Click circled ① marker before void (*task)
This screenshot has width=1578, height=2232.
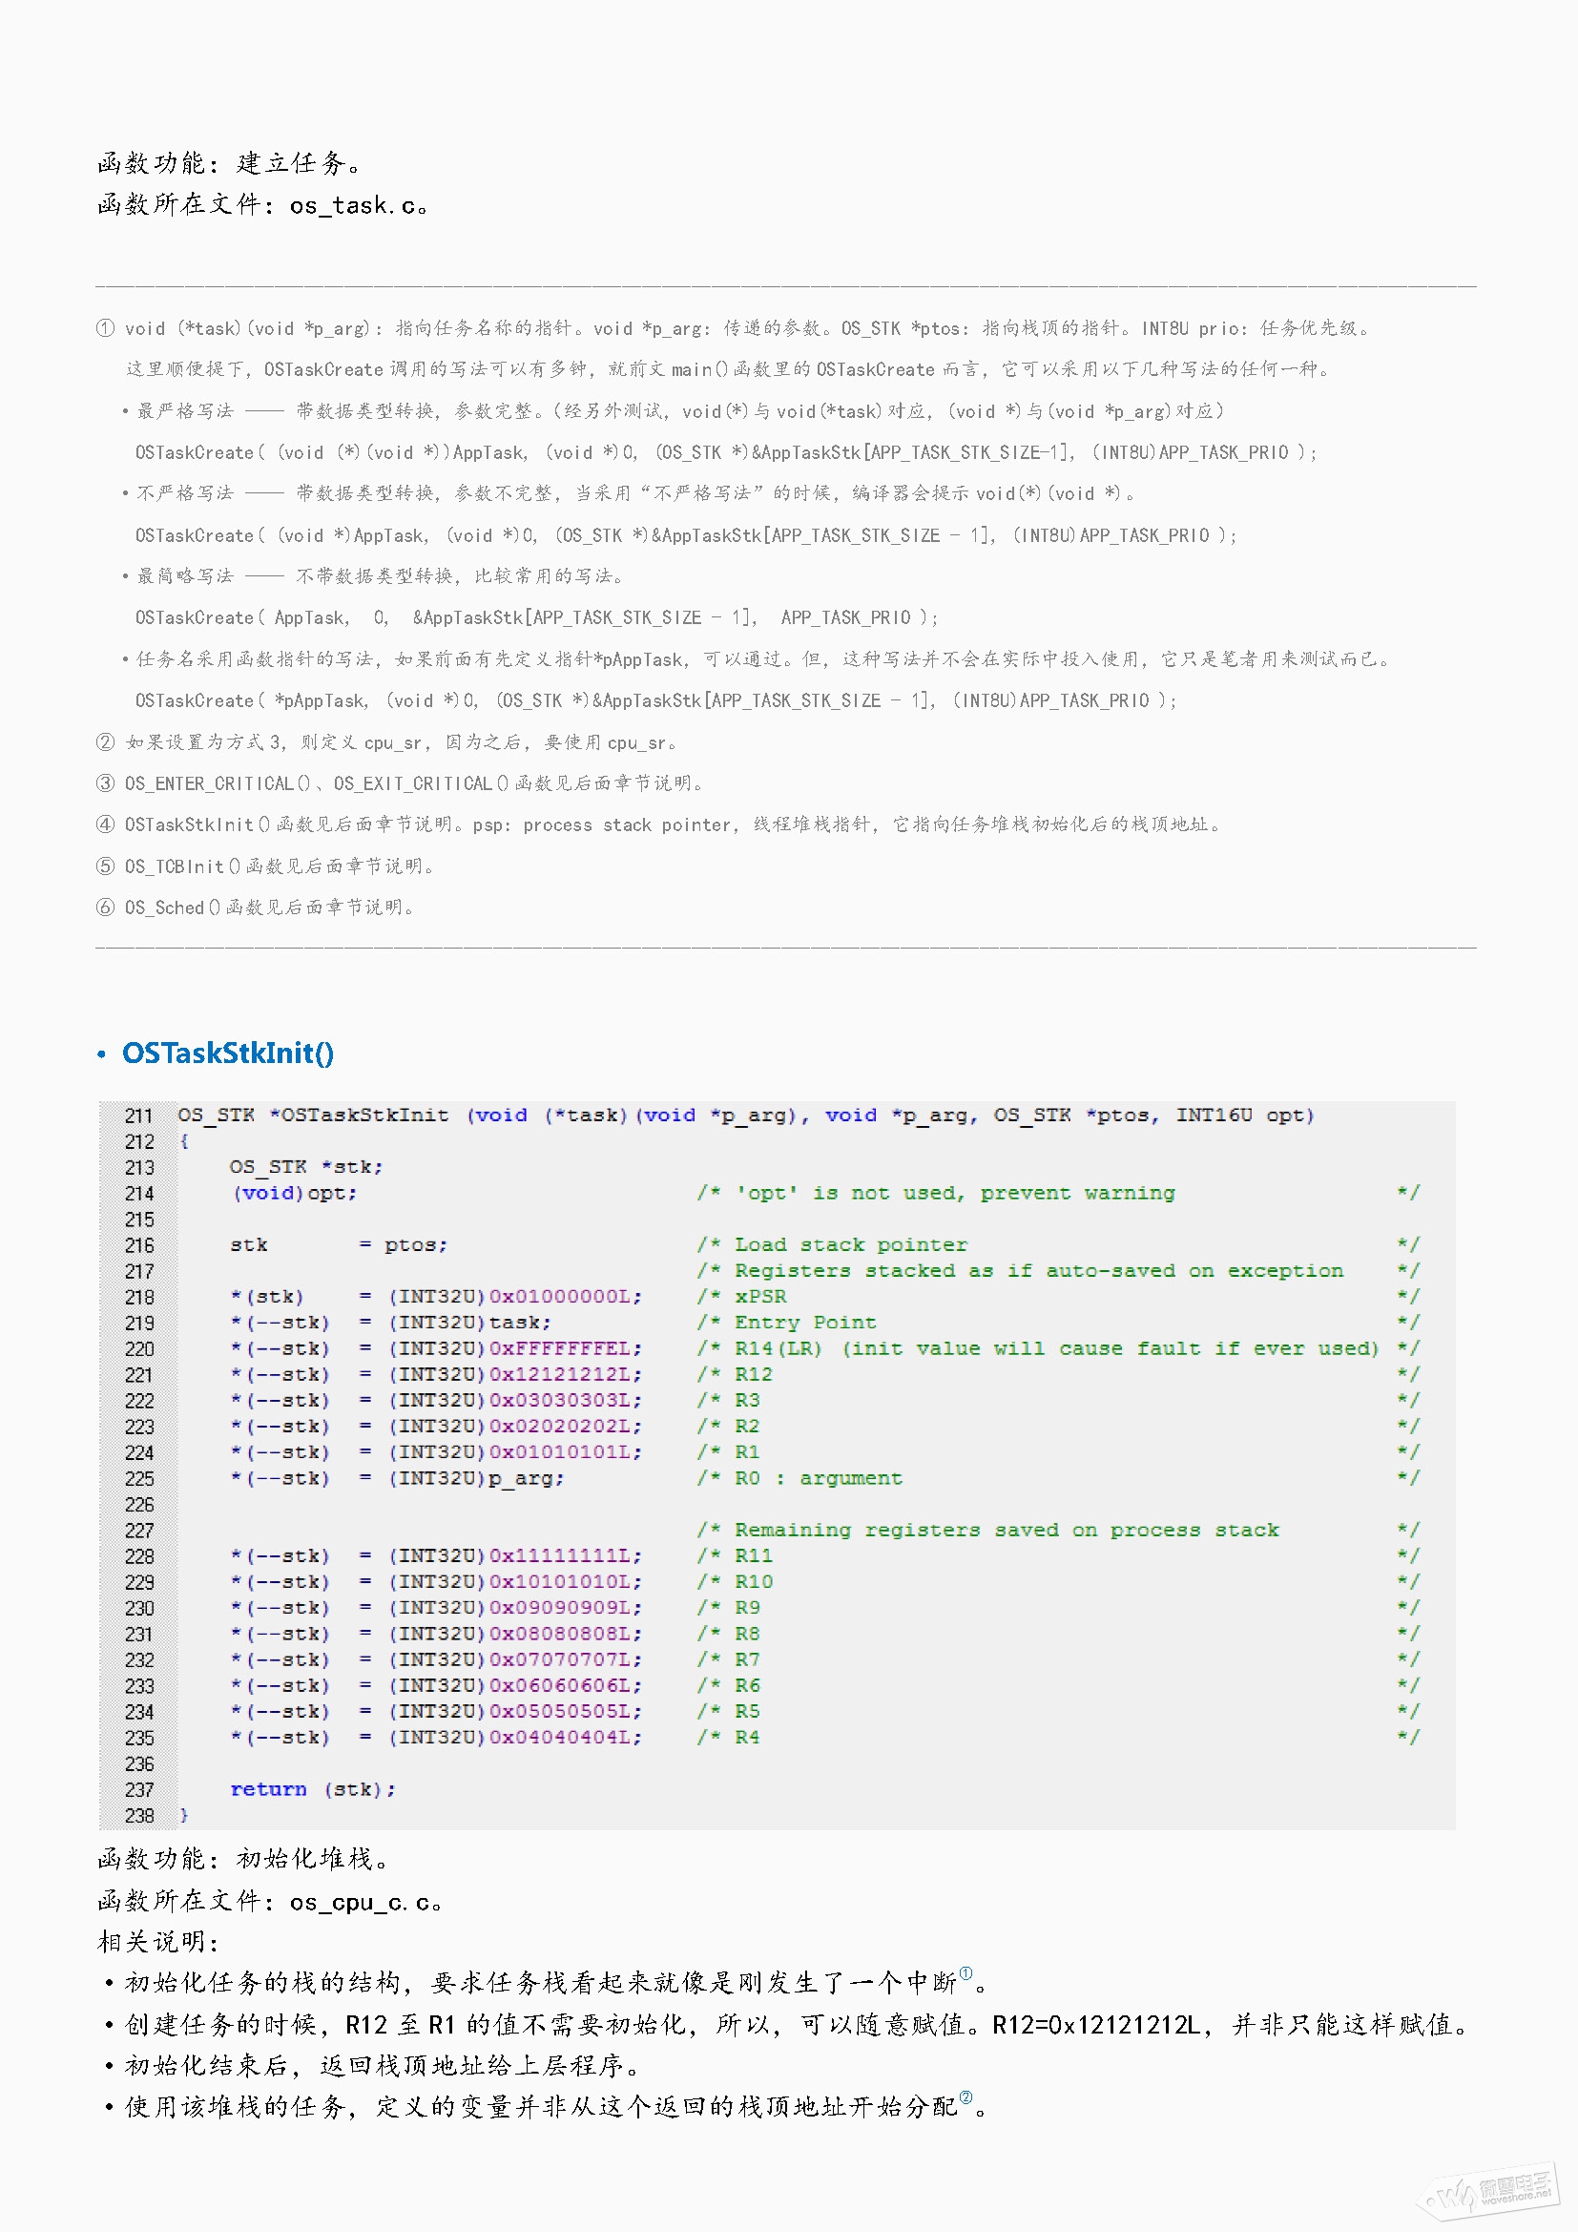click(x=105, y=328)
